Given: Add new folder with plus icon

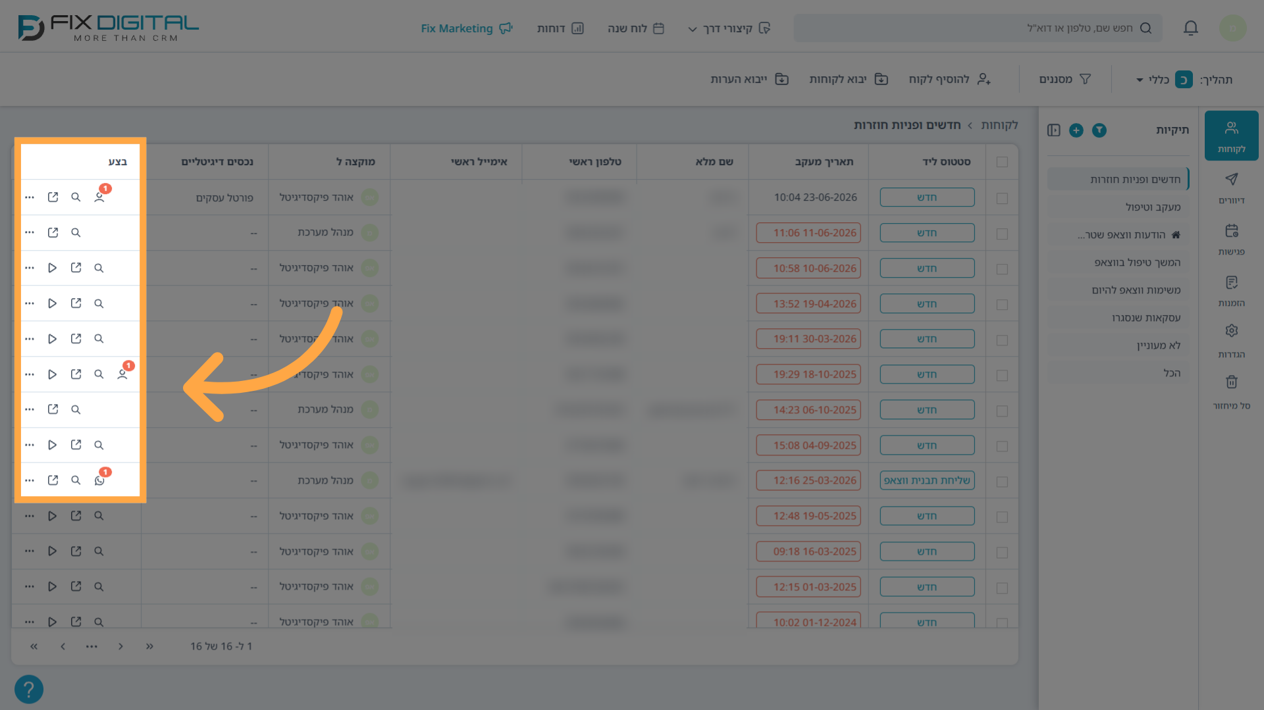Looking at the screenshot, I should (x=1076, y=130).
